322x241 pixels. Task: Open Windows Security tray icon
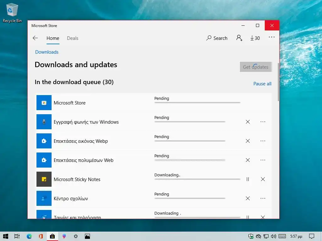pyautogui.click(x=251, y=236)
